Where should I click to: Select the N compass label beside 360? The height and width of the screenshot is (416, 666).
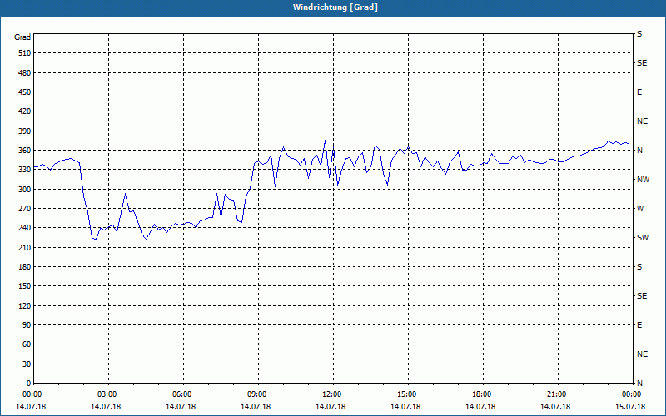639,151
